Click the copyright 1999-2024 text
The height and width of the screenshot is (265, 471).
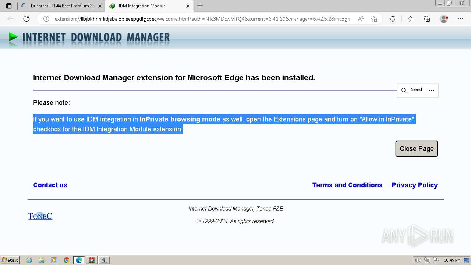tap(236, 221)
